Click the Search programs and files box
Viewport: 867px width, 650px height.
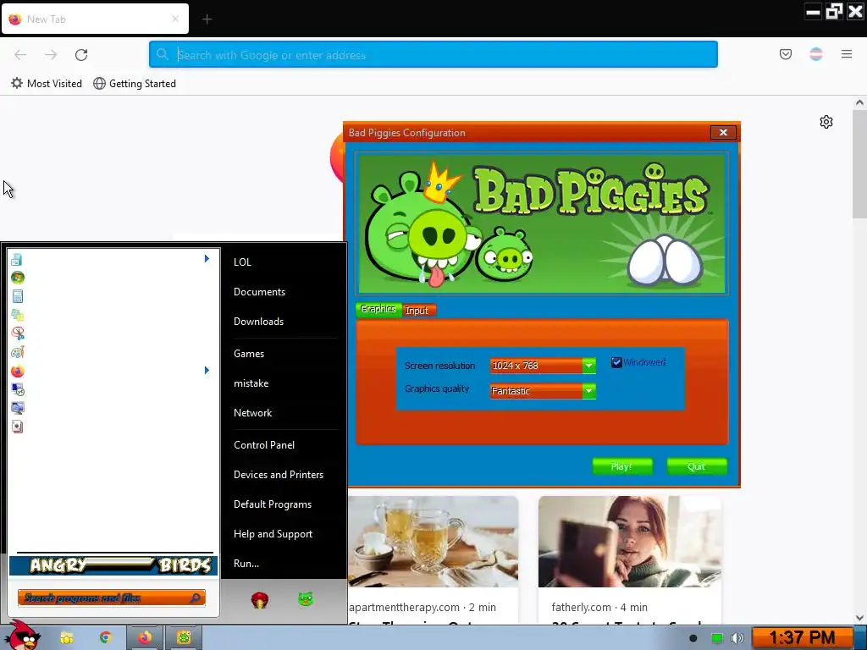click(x=112, y=598)
